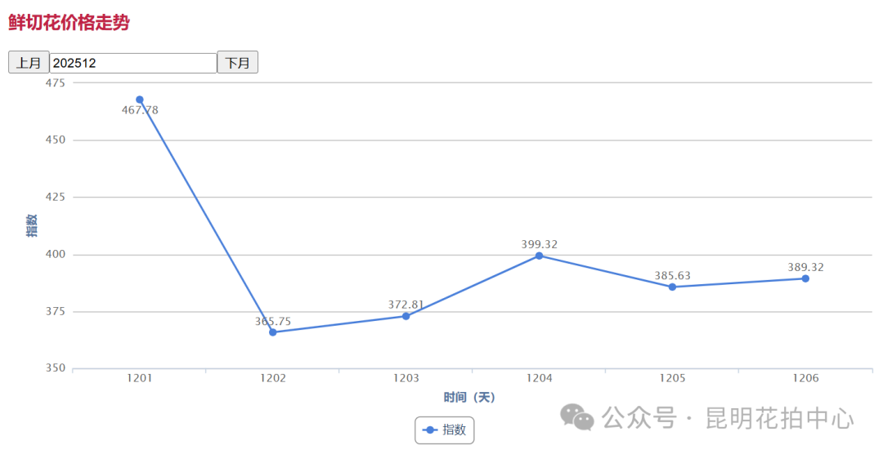883x454 pixels.
Task: Select the data point marker for 1201
Action: point(140,100)
